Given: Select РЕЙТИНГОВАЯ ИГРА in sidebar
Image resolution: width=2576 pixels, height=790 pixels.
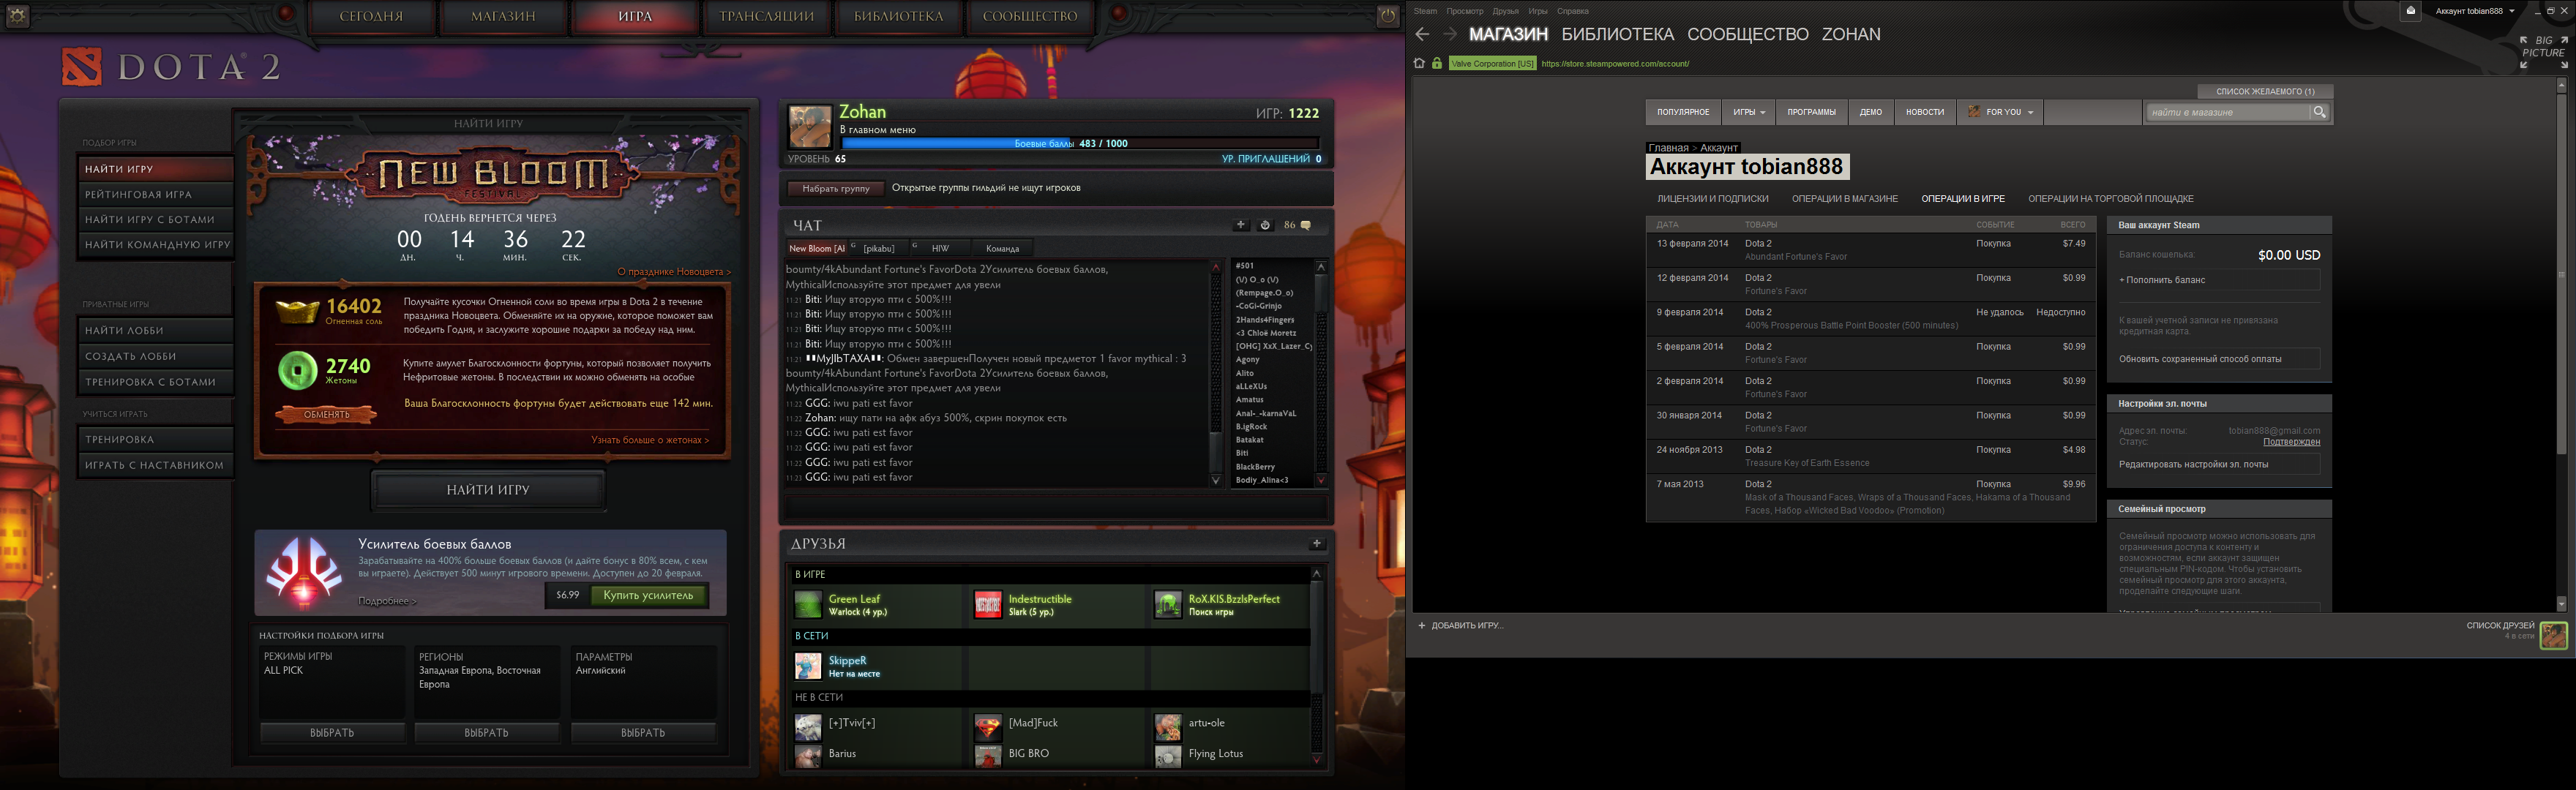Looking at the screenshot, I should [155, 194].
